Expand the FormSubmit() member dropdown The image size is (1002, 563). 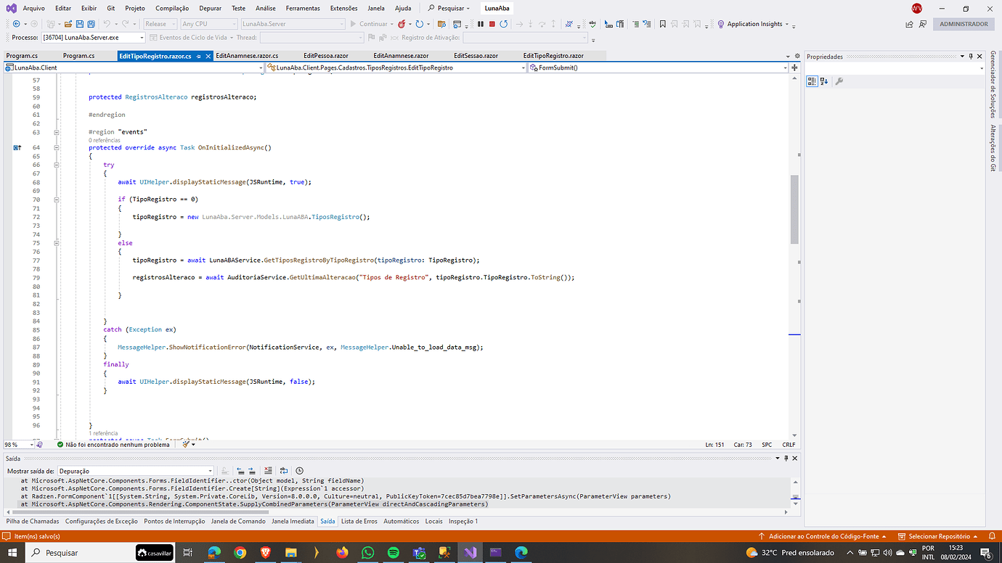785,67
